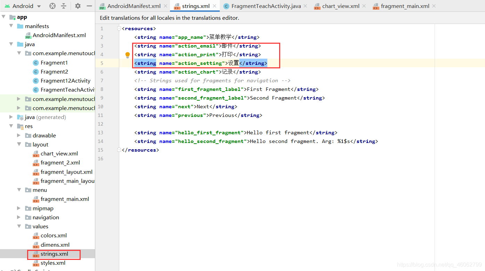Collapse the java folder arrow
Viewport: 485px width, 271px height.
[x=11, y=44]
